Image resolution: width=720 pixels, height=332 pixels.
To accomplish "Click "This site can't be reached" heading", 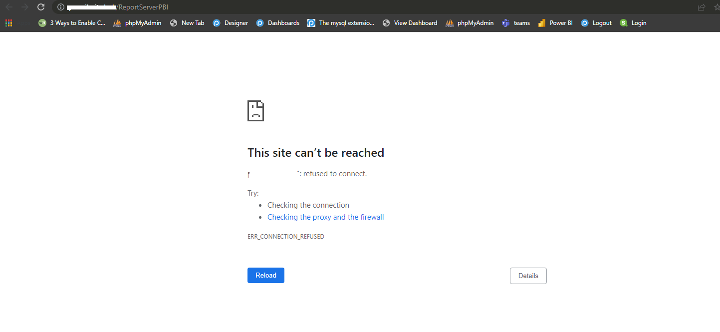I will (316, 153).
